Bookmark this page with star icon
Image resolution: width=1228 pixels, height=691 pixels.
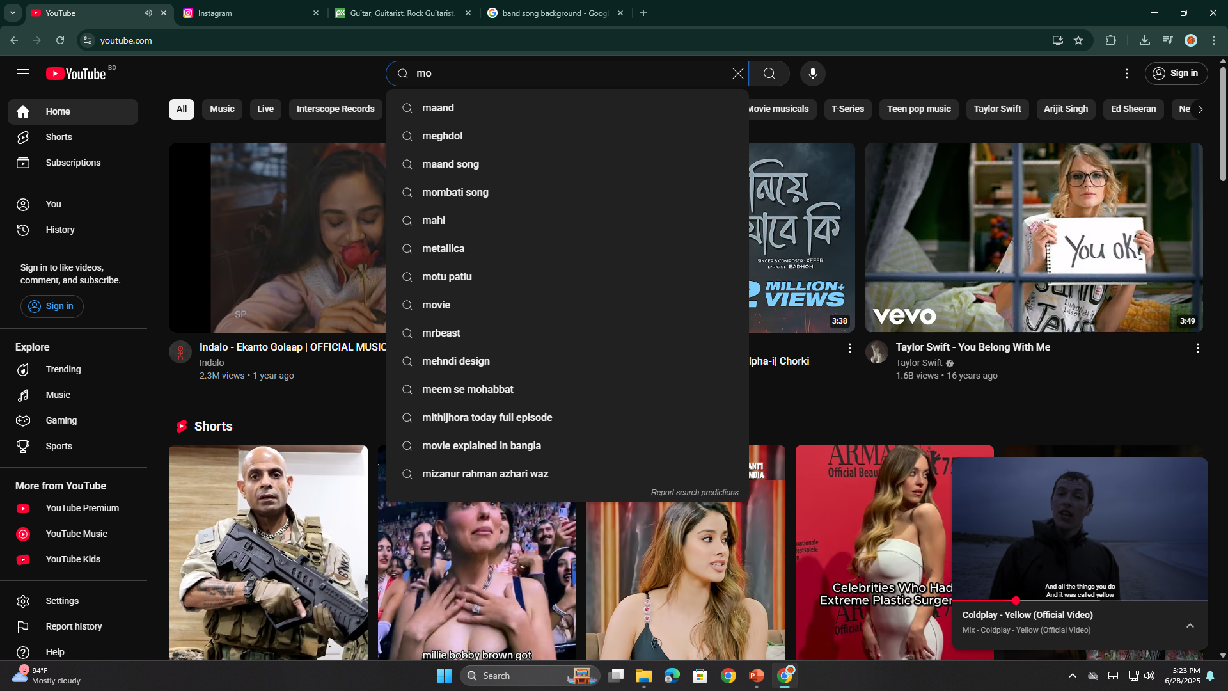coord(1078,40)
